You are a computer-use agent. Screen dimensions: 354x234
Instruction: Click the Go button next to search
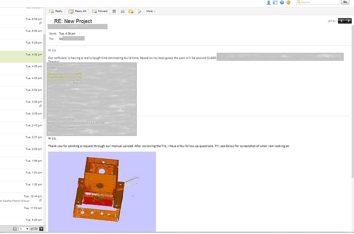coord(345,2)
